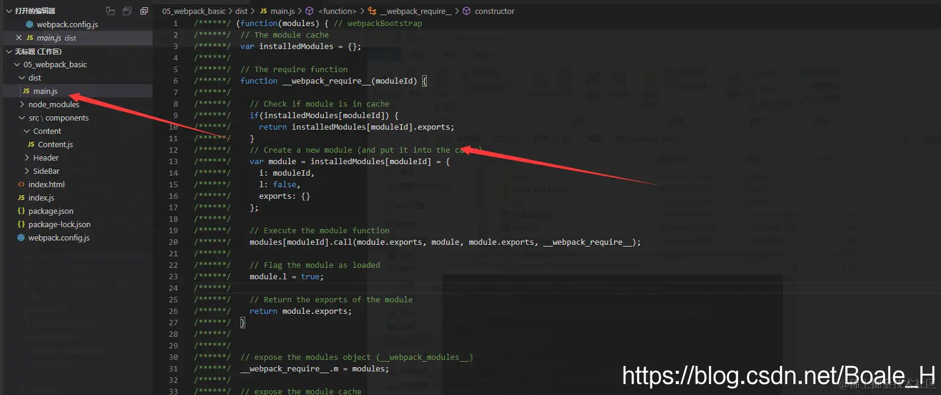Click the JS icon beside index.js
Image resolution: width=941 pixels, height=395 pixels.
tap(21, 198)
